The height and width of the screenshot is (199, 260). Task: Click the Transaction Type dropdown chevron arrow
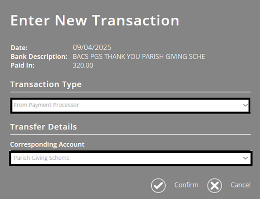(246, 105)
